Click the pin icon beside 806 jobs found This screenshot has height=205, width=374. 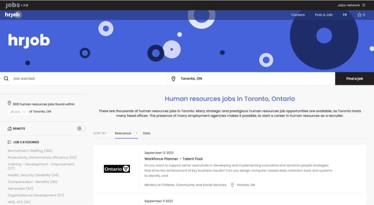tap(9, 103)
